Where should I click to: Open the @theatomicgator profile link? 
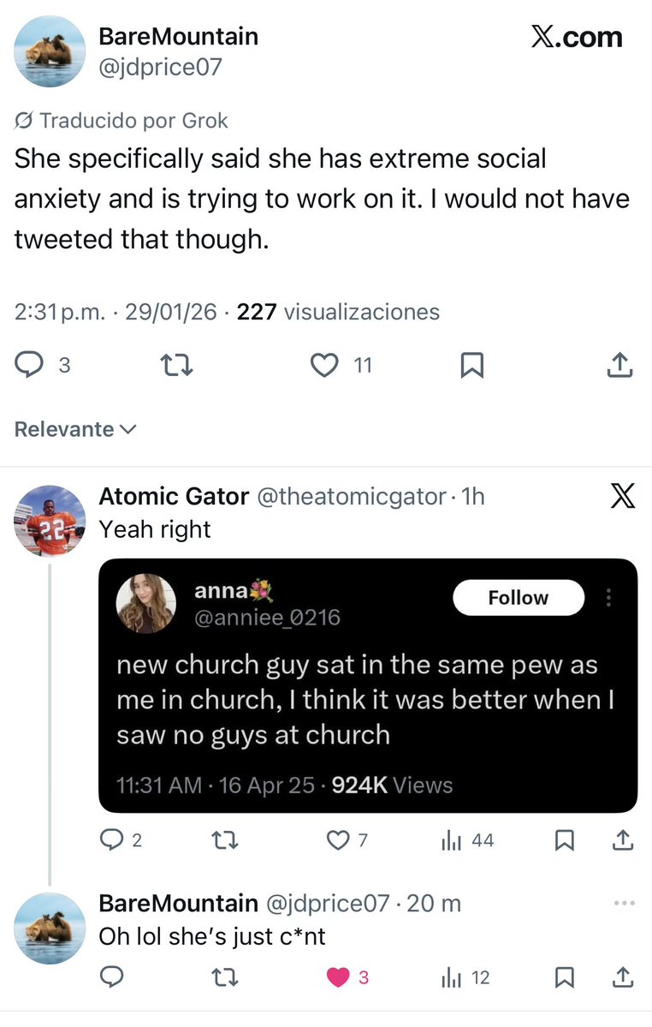pyautogui.click(x=351, y=496)
